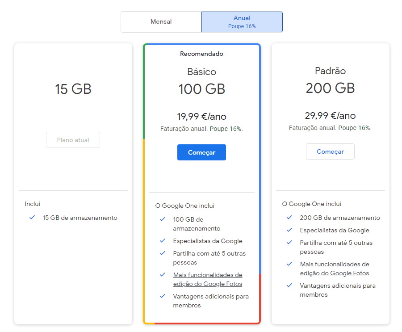The width and height of the screenshot is (402, 332).
Task: Click the Recomendado label on the Básico card
Action: point(201,54)
